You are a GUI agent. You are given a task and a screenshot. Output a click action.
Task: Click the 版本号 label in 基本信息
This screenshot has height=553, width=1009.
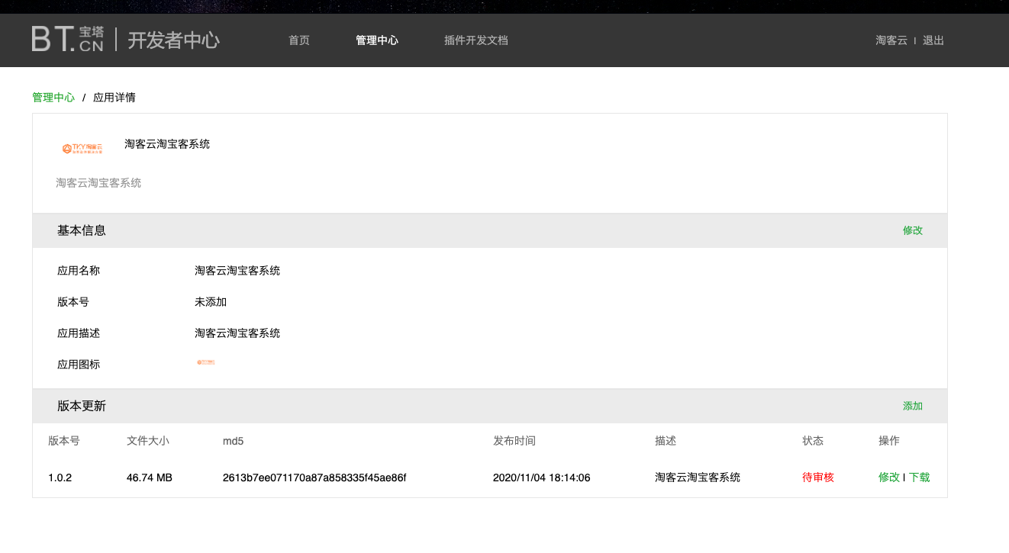click(73, 302)
